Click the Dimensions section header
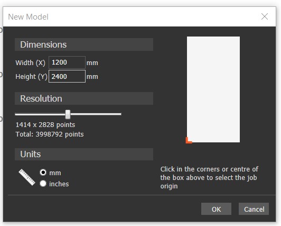The width and height of the screenshot is (281, 226). click(84, 44)
